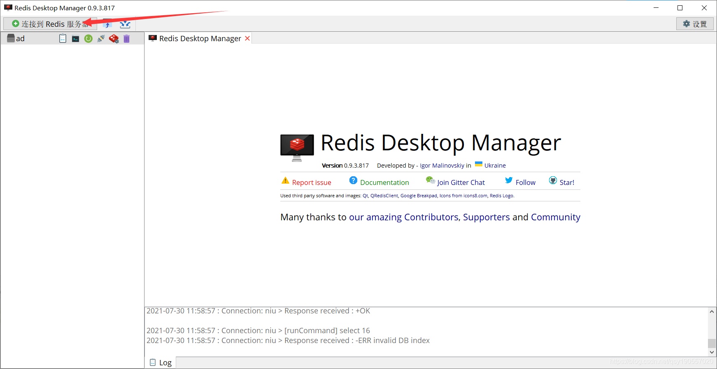Click the disconnect plug icon for ad
717x369 pixels.
coord(101,39)
